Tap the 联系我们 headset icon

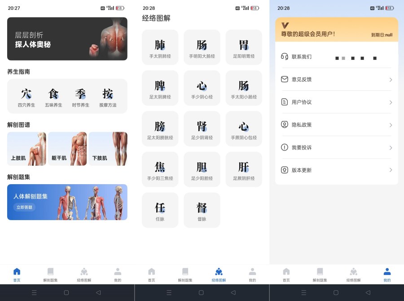(284, 58)
